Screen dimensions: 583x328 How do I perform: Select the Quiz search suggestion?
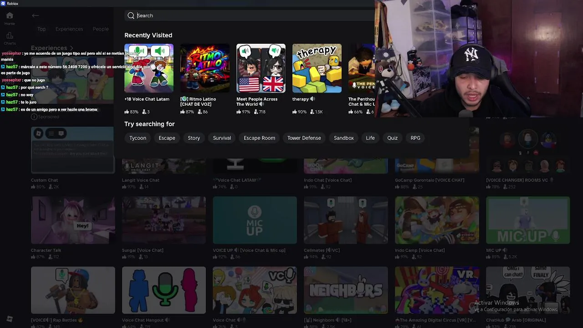tap(392, 138)
